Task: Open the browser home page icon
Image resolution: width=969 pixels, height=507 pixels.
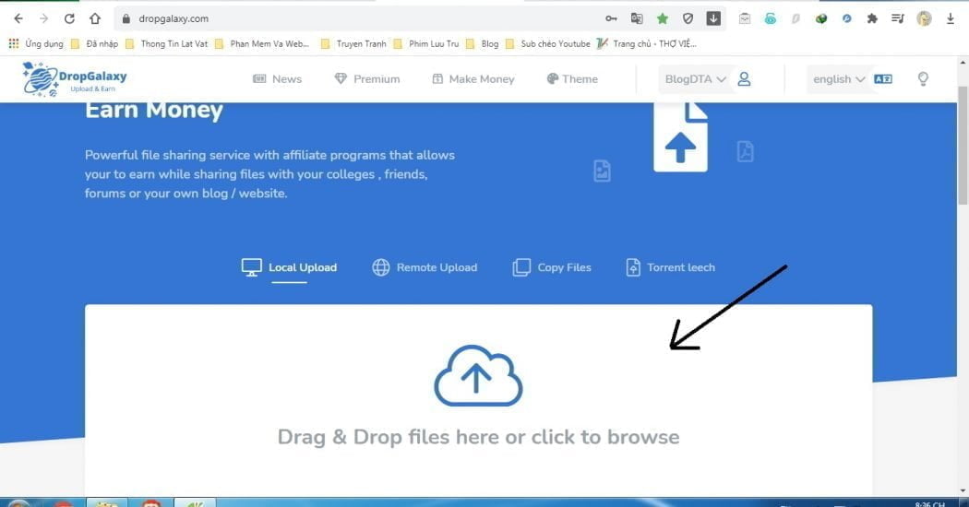Action: click(x=94, y=18)
